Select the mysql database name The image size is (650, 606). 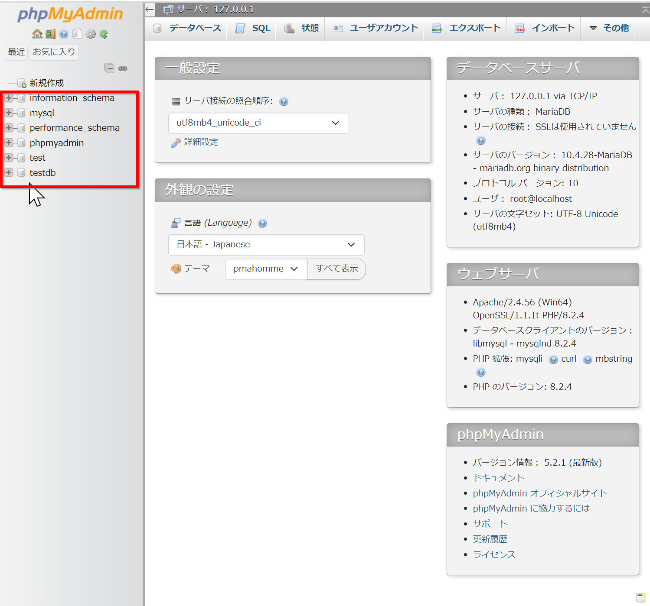42,113
